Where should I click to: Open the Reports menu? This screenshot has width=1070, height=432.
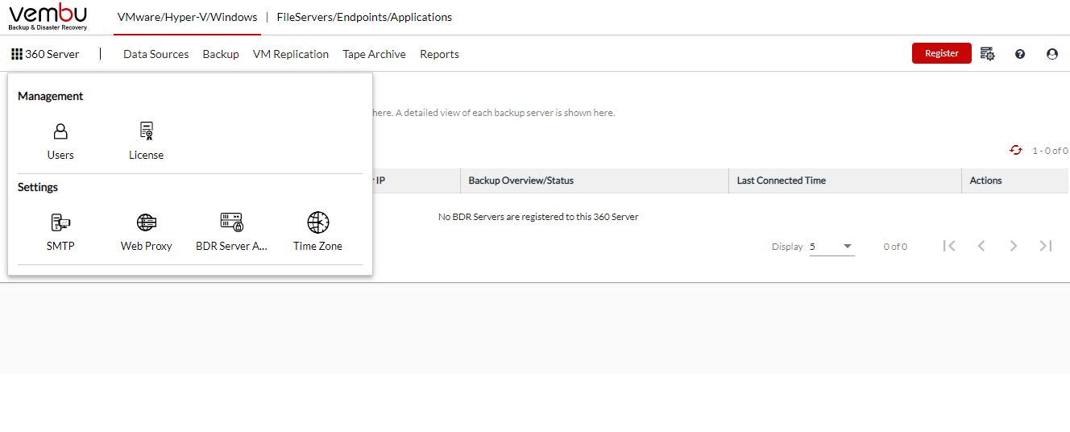click(x=440, y=54)
